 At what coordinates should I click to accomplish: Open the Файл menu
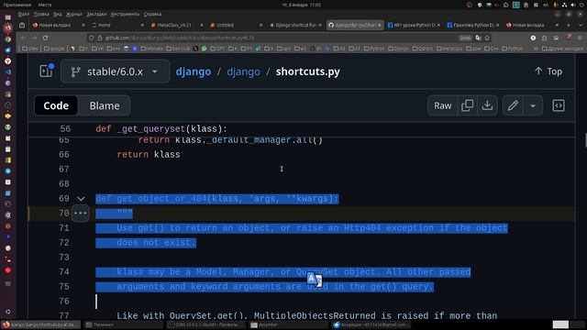point(24,15)
